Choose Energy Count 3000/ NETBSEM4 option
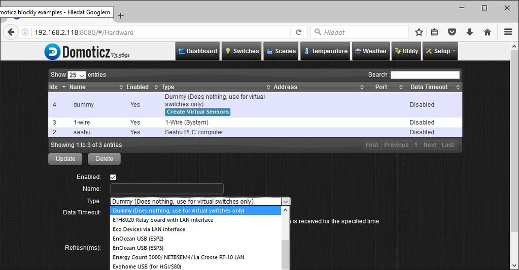 coord(195,257)
